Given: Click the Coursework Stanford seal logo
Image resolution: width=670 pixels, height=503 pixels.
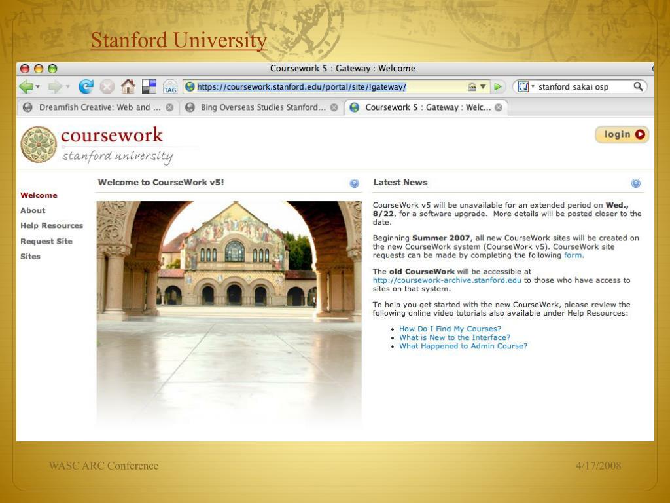Looking at the screenshot, I should pos(39,145).
